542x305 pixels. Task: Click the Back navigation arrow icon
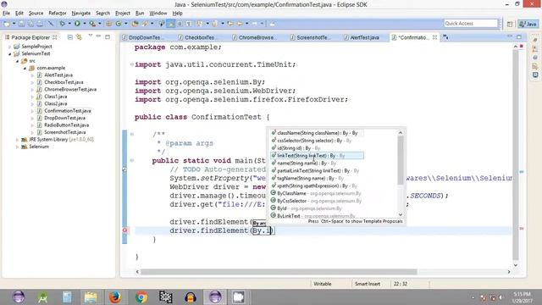tap(240, 24)
